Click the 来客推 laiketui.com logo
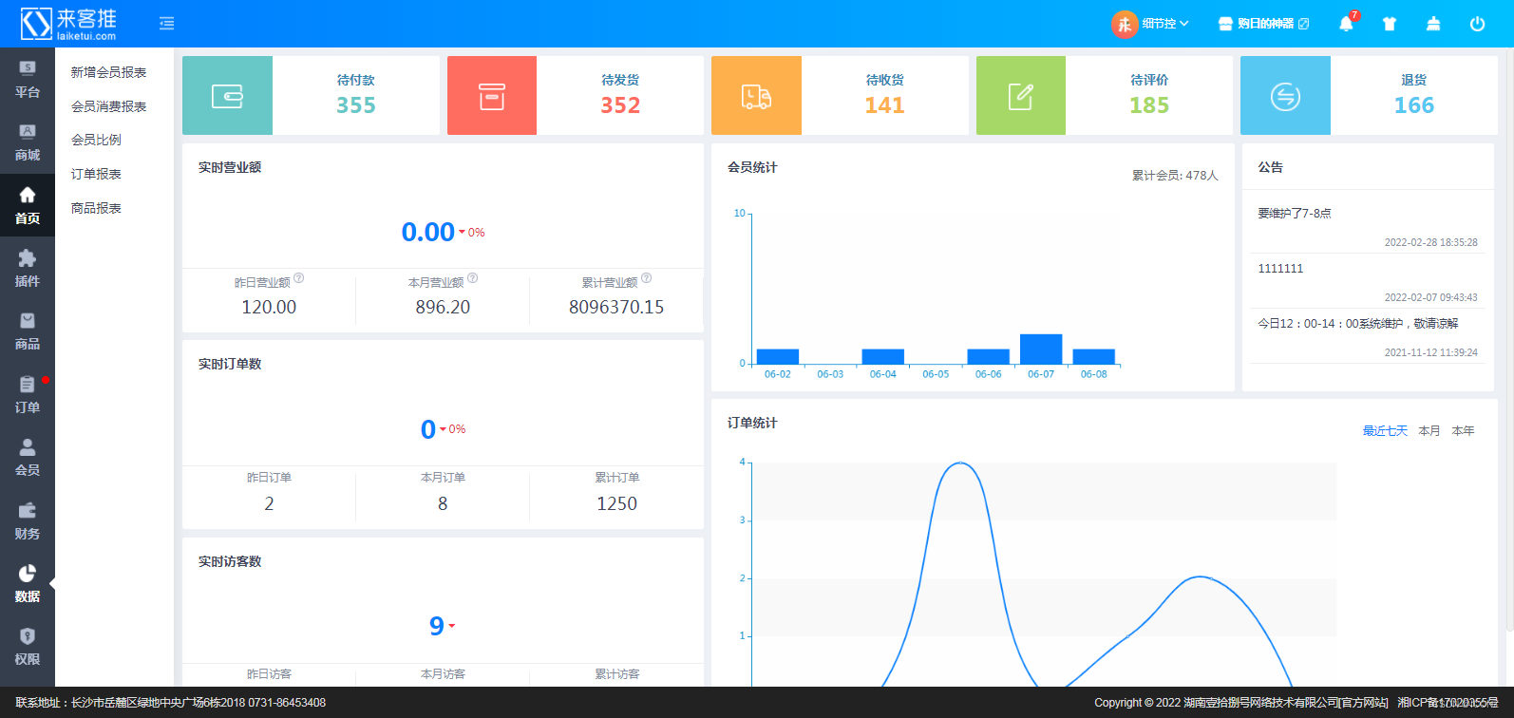 [x=68, y=24]
